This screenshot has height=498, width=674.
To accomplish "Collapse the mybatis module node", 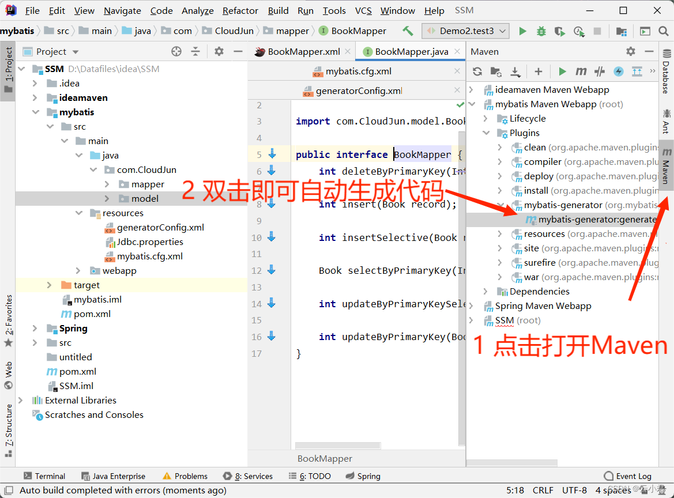I will [35, 112].
